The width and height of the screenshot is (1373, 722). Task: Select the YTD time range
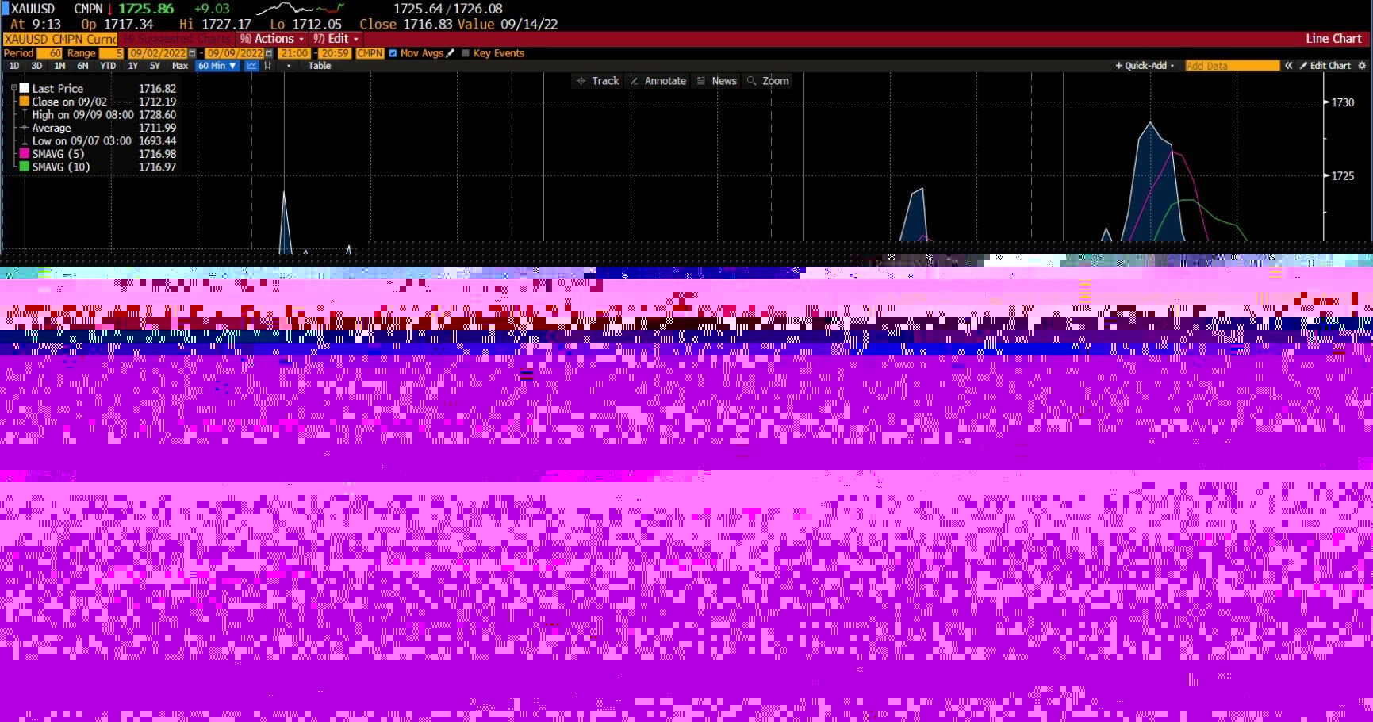click(x=108, y=66)
